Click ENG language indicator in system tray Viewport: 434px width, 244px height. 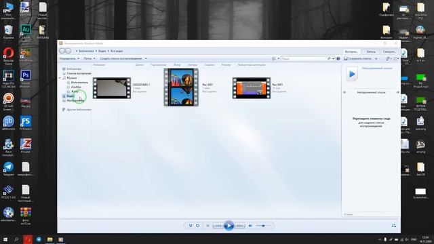tap(414, 239)
